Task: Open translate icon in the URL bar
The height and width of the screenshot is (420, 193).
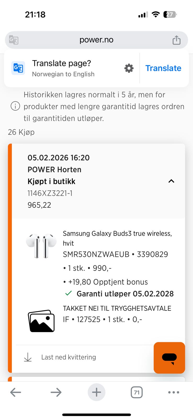Action: pos(14,40)
